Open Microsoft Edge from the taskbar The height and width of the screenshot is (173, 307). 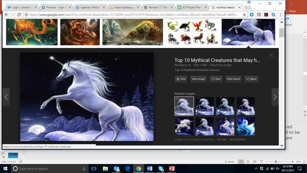click(127, 169)
